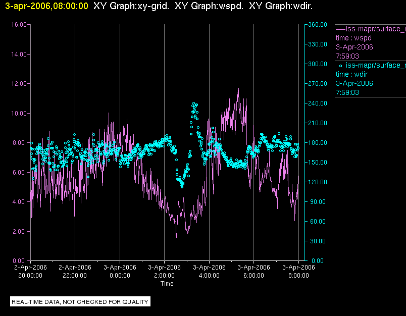This screenshot has height=316, width=406.
Task: Click the cyan wdir legend circle marker
Action: (x=340, y=66)
